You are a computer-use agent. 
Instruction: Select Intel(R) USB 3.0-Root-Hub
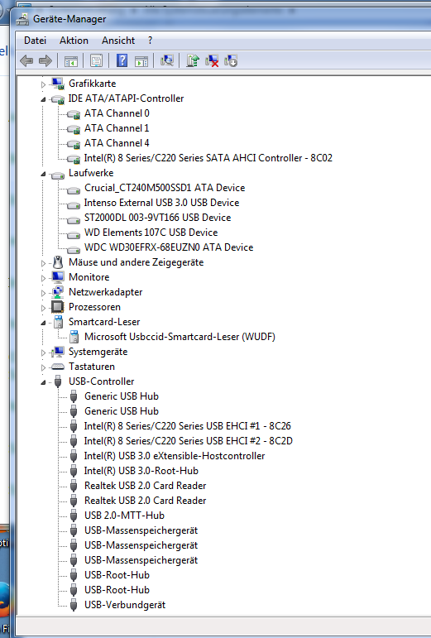pos(141,471)
